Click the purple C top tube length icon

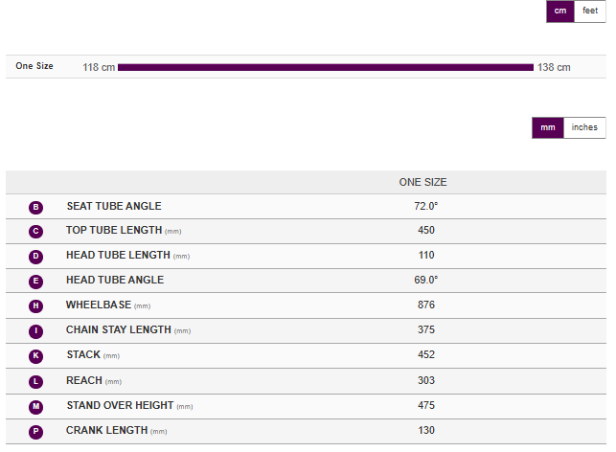coord(35,232)
